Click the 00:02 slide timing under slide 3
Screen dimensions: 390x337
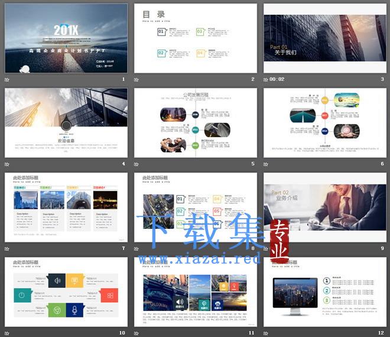pyautogui.click(x=277, y=79)
